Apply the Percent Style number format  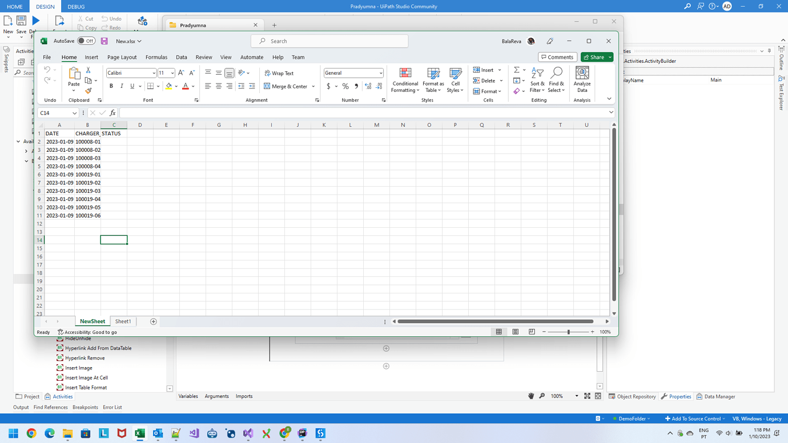345,86
